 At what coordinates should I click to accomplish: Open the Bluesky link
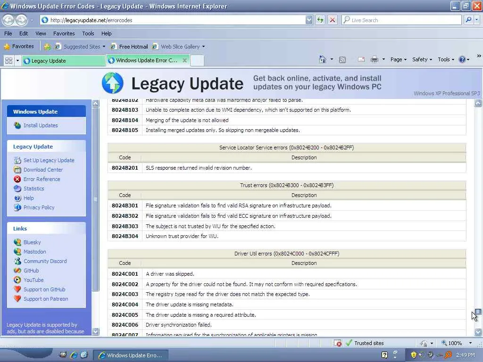click(32, 242)
